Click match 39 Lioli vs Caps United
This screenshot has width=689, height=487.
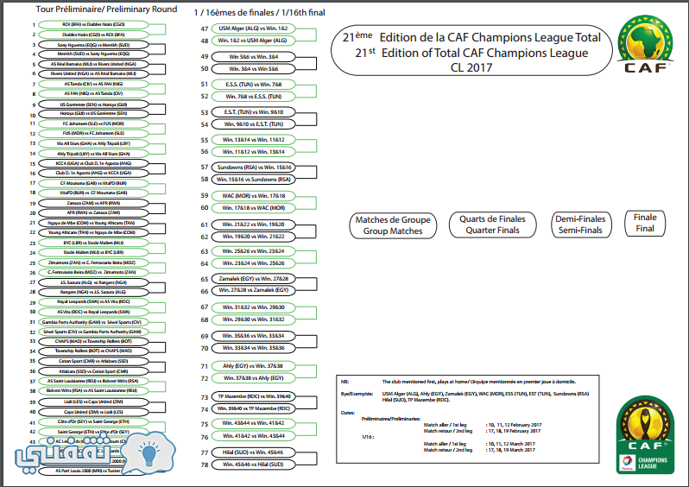pos(93,402)
